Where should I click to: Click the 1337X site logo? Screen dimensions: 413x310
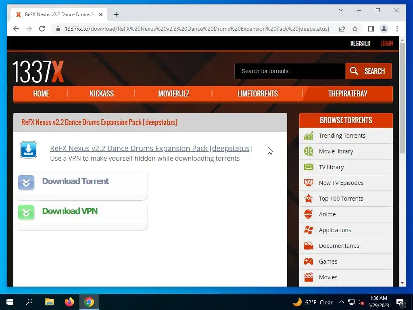point(38,72)
